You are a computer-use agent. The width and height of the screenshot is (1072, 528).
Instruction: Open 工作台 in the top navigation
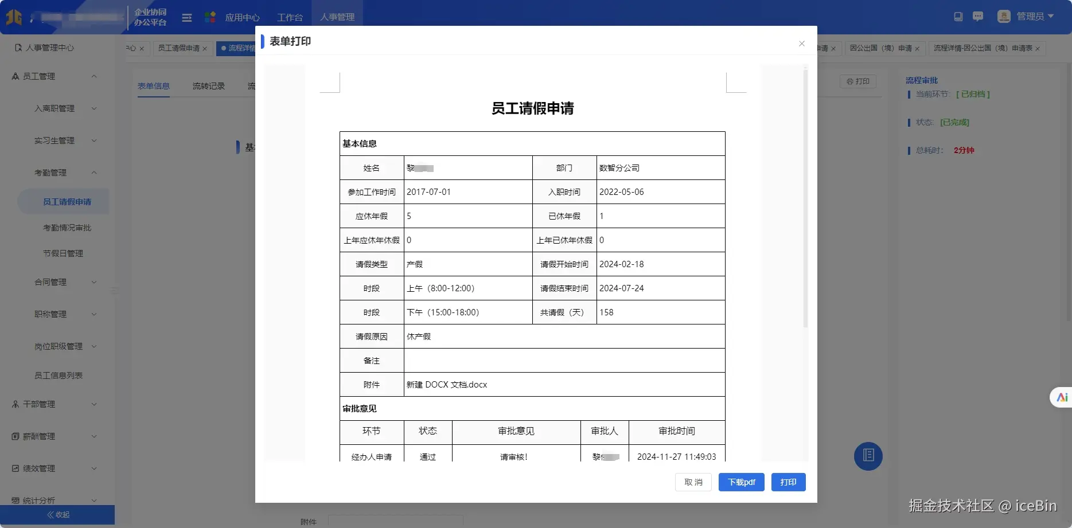tap(290, 17)
